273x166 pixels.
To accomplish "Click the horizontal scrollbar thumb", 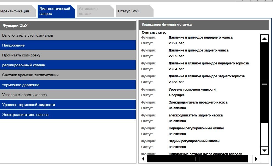I will point(197,159).
